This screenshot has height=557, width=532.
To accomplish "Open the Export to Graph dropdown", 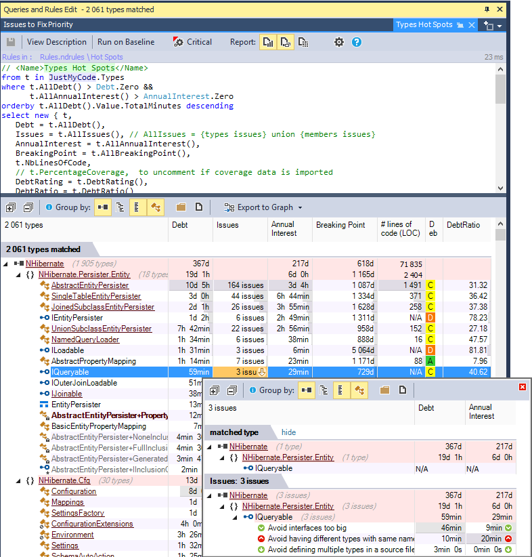I will tap(263, 207).
